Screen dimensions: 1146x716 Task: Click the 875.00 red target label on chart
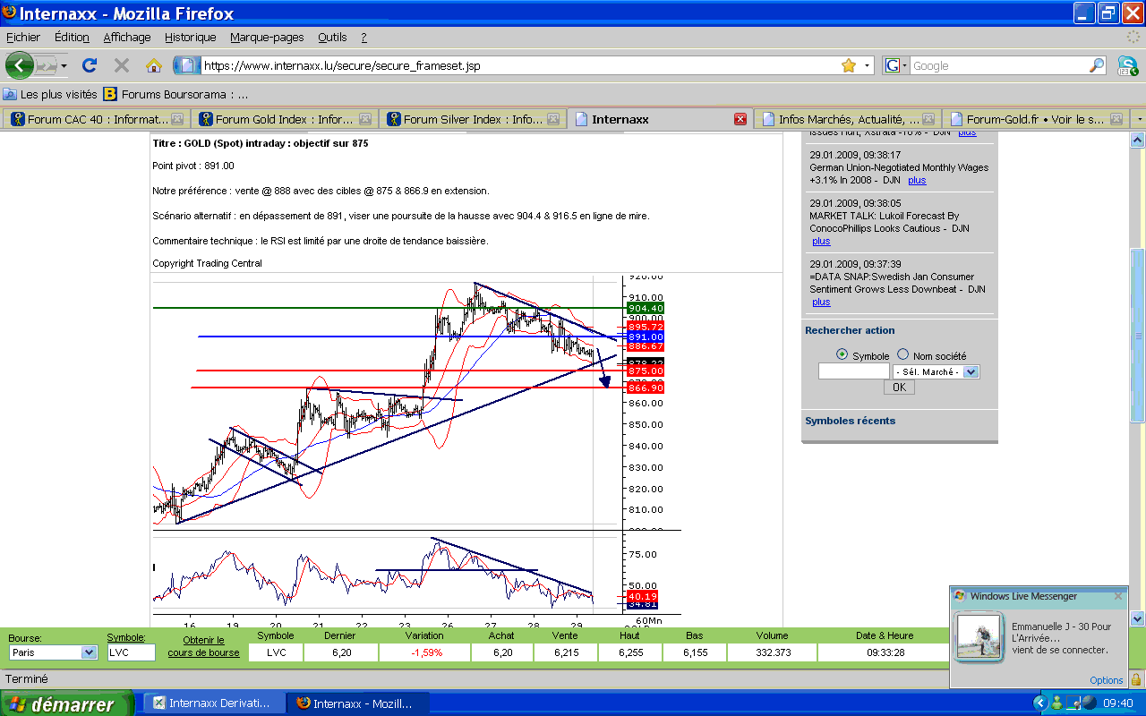click(646, 371)
